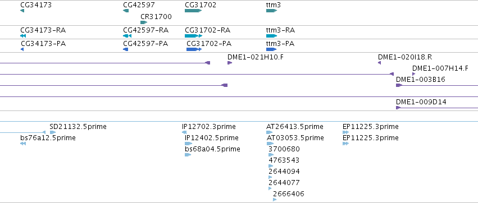This screenshot has height=203, width=478.
Task: Select the DME1-003B16 clone feature
Action: (437, 85)
